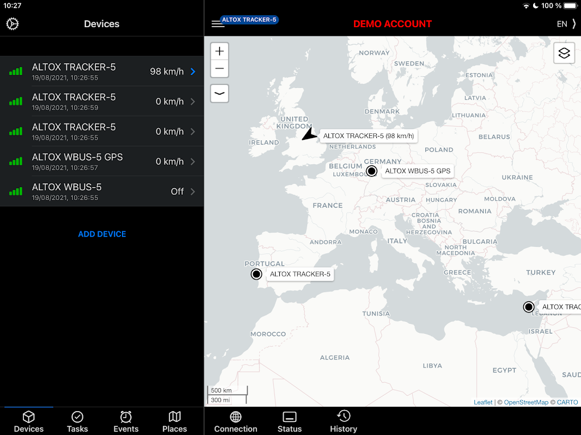Switch to the Places tab
581x435 pixels.
pos(175,422)
